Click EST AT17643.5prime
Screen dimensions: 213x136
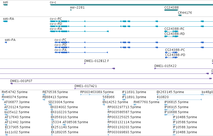tap(17, 117)
